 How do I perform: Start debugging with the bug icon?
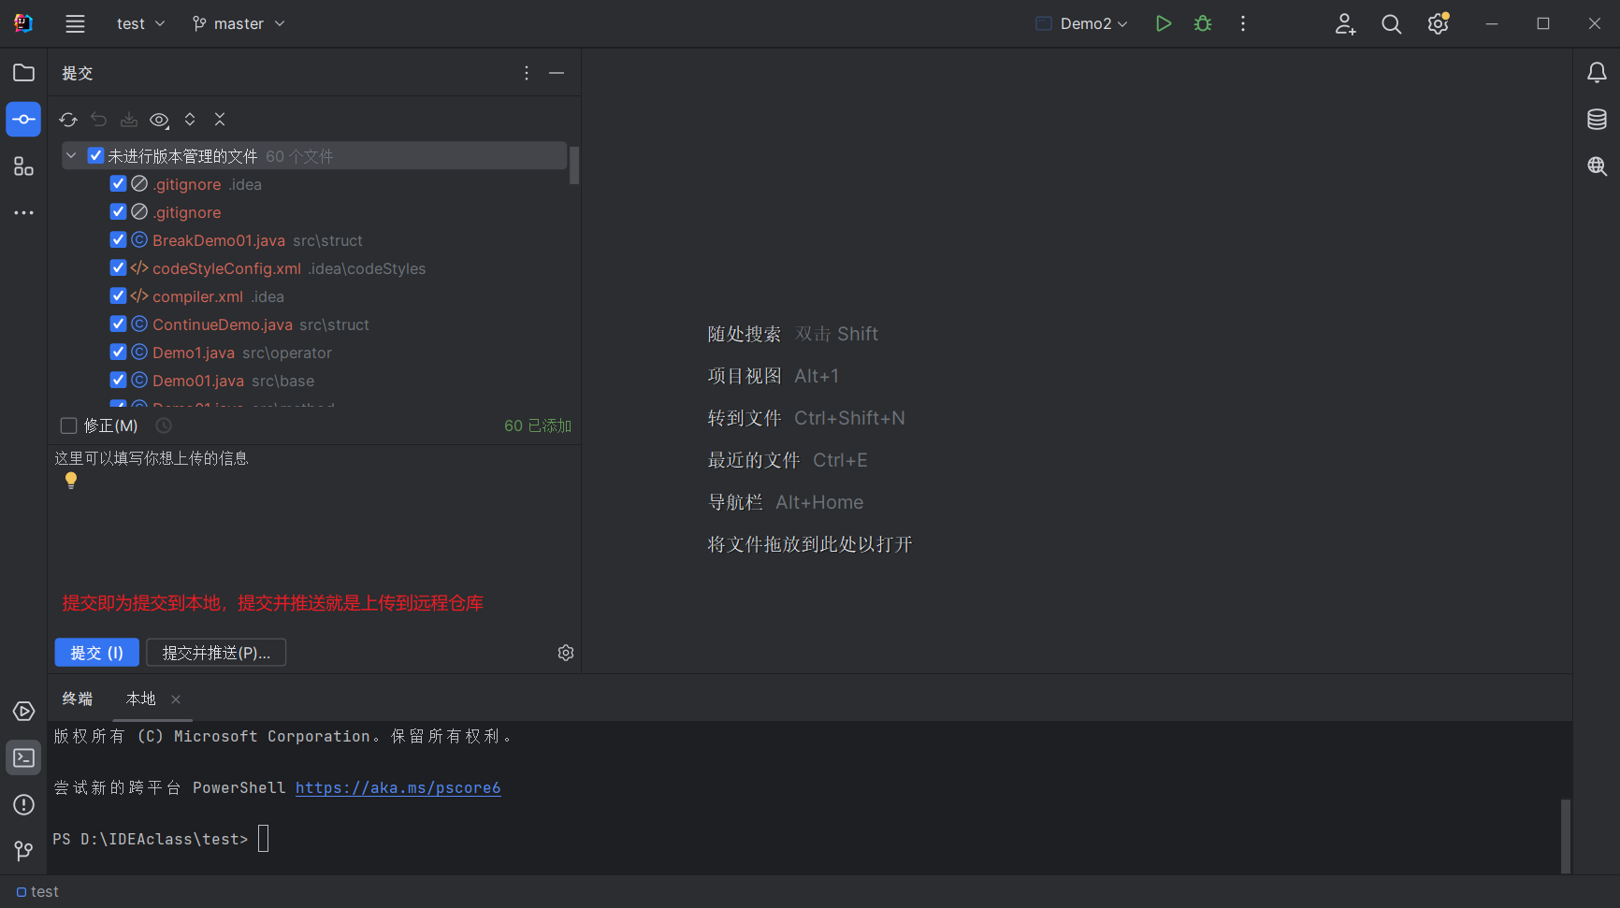[1203, 23]
